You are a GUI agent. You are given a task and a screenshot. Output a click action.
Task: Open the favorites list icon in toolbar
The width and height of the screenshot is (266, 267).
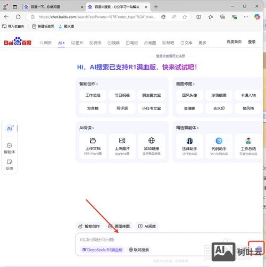(x=211, y=17)
